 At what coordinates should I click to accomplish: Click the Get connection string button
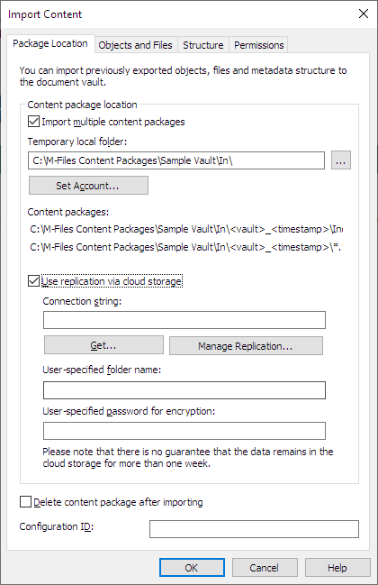pyautogui.click(x=103, y=345)
